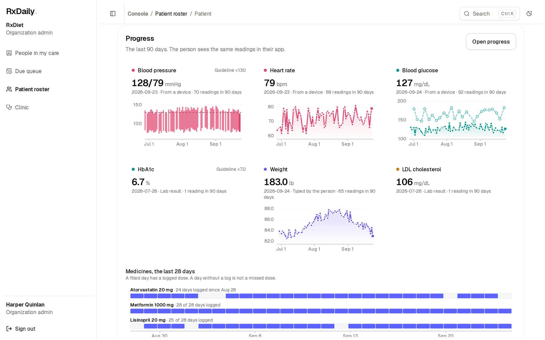This screenshot has height=340, width=545.
Task: Open the Clinic section
Action: click(48, 107)
